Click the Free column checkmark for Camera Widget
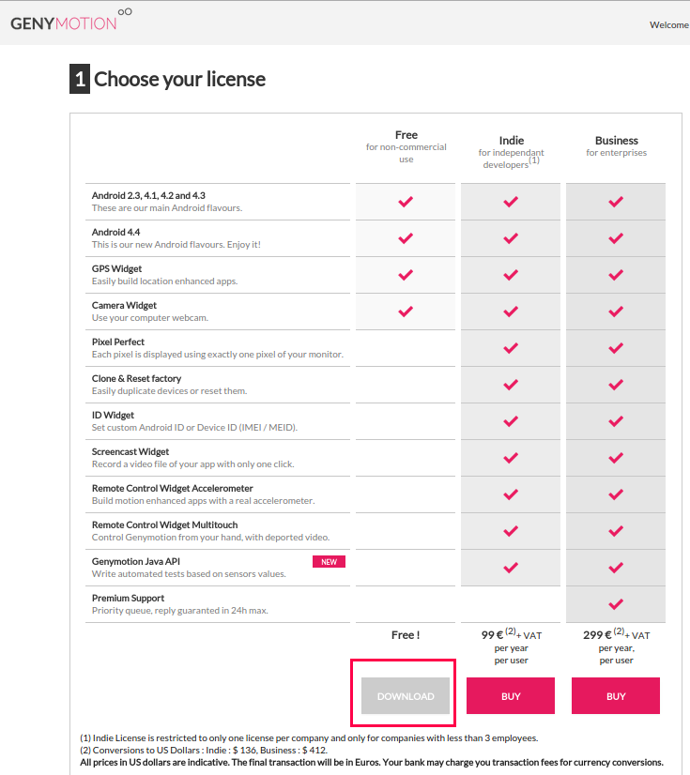This screenshot has width=690, height=775. [x=406, y=312]
